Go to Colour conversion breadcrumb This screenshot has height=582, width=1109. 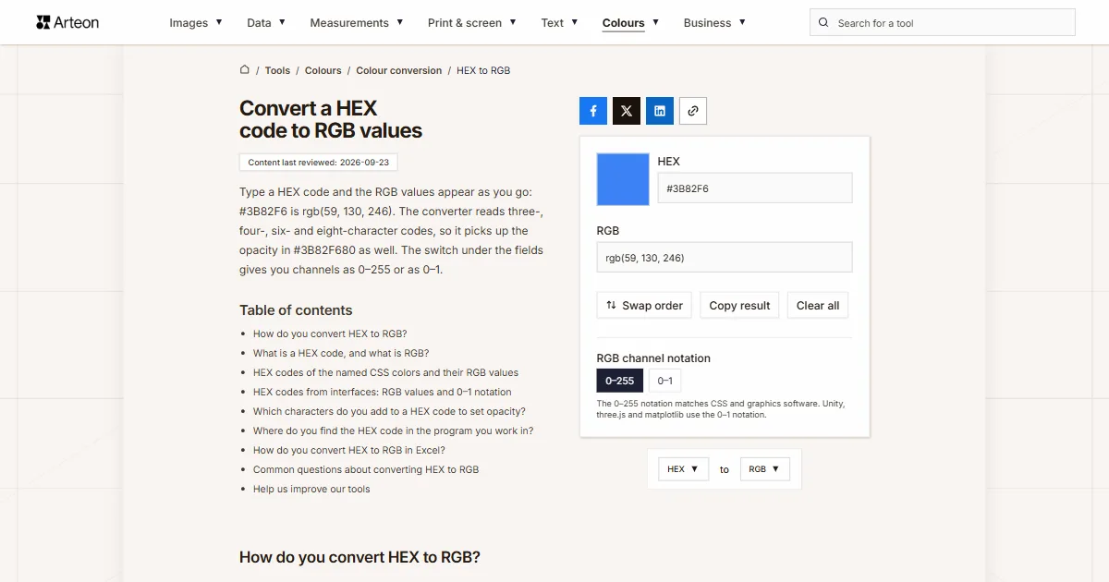(399, 70)
